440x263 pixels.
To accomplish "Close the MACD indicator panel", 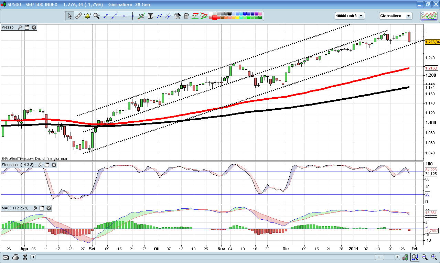I will (49, 208).
